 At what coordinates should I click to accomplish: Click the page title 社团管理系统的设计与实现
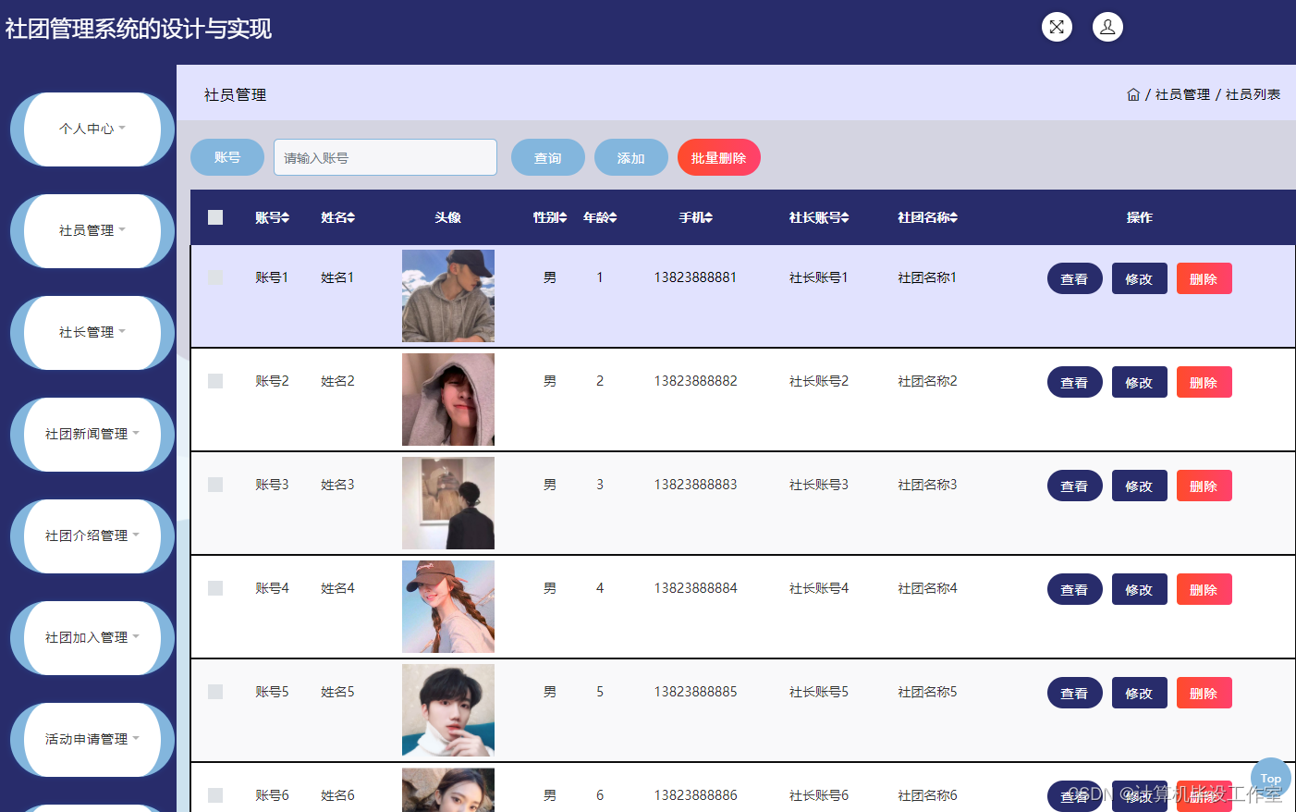point(139,29)
